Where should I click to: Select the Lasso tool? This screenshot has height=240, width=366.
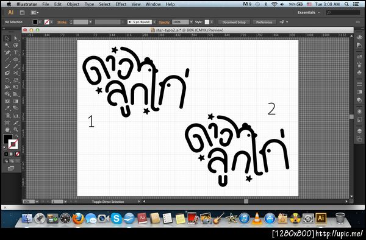16,45
